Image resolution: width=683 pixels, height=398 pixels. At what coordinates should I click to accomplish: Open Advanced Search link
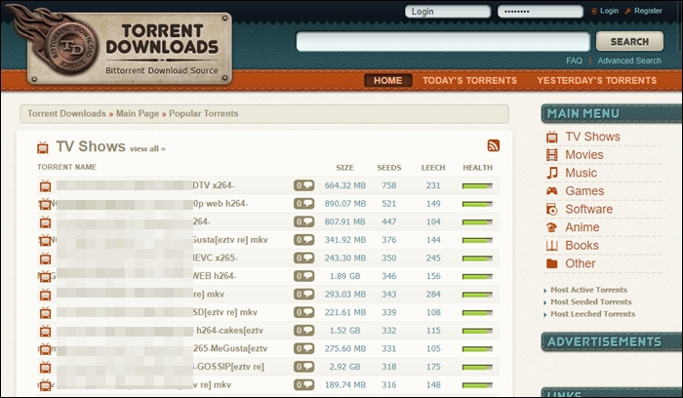point(629,60)
